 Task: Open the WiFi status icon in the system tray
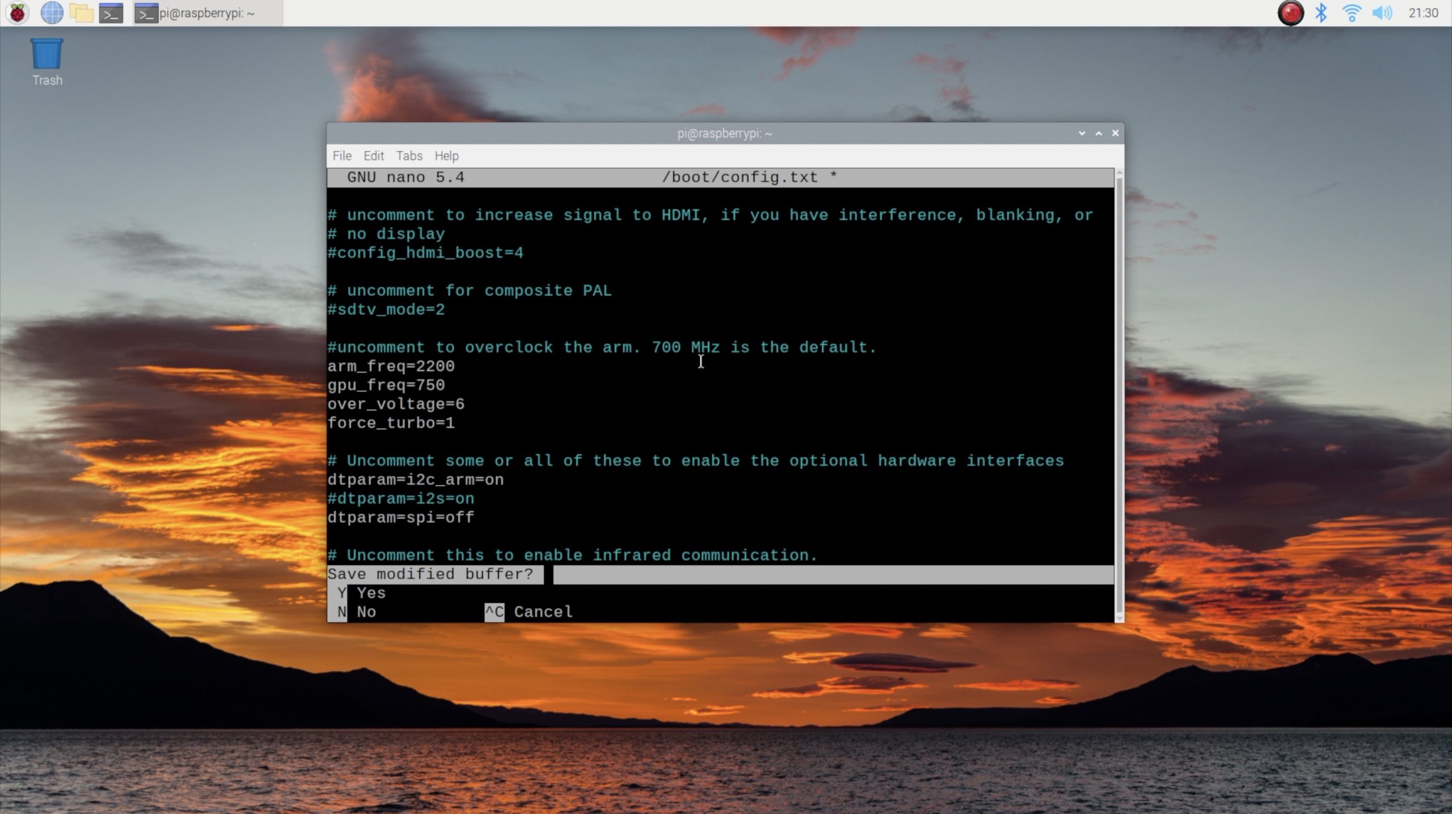1352,12
